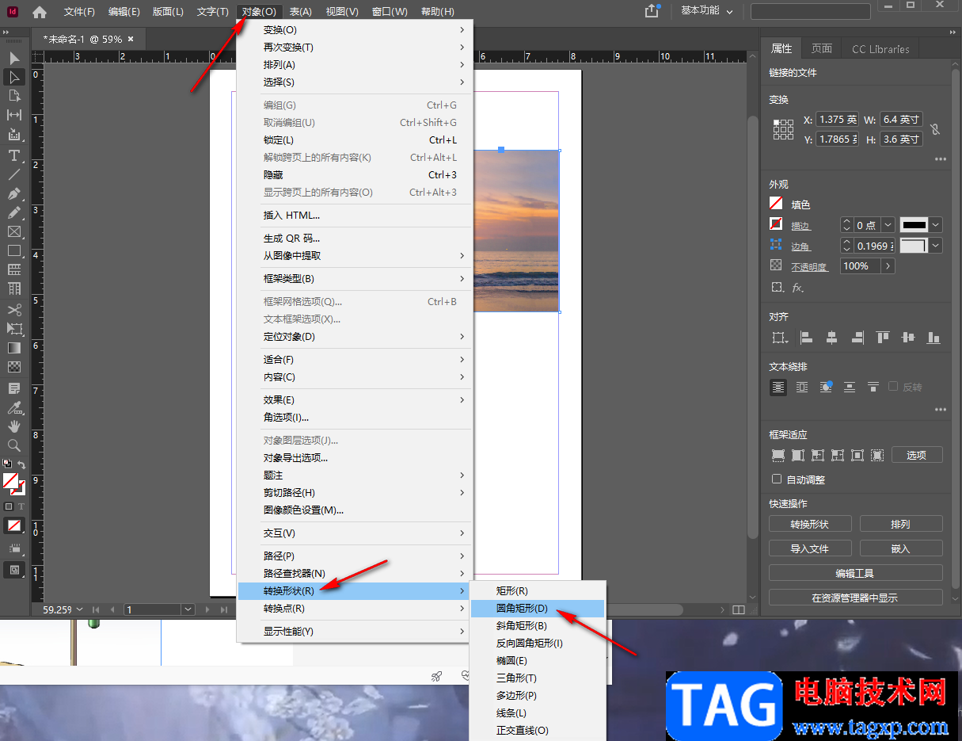Expand 变换(O) submenu
This screenshot has width=962, height=741.
pos(356,30)
